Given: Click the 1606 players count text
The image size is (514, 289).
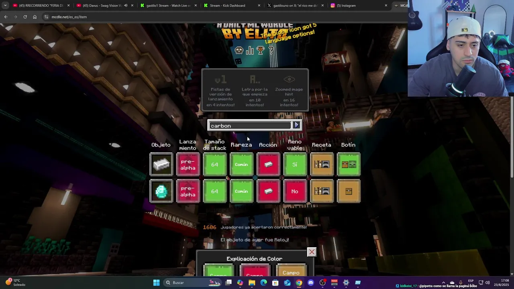Looking at the screenshot, I should pos(210,227).
